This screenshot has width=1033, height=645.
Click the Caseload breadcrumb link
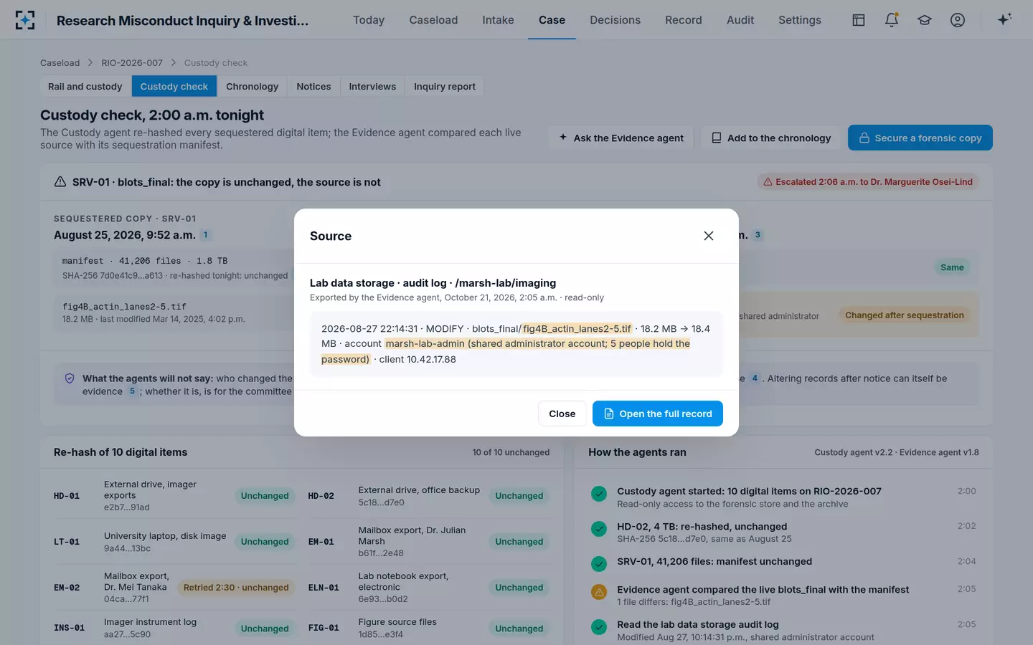coord(60,63)
